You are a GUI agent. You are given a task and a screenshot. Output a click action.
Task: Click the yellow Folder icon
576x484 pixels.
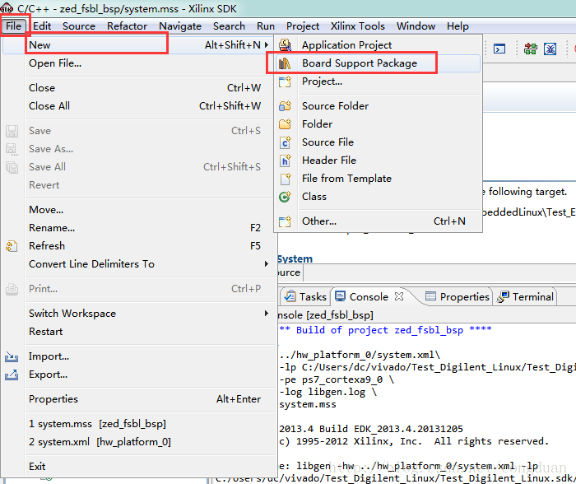coord(285,123)
